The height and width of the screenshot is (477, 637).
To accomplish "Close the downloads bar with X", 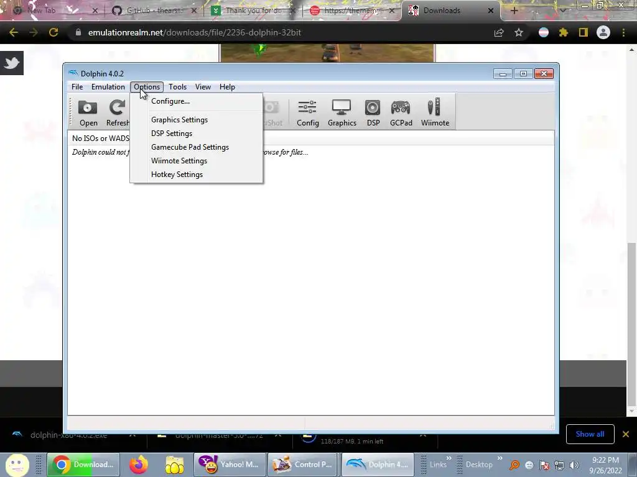I will pos(626,434).
